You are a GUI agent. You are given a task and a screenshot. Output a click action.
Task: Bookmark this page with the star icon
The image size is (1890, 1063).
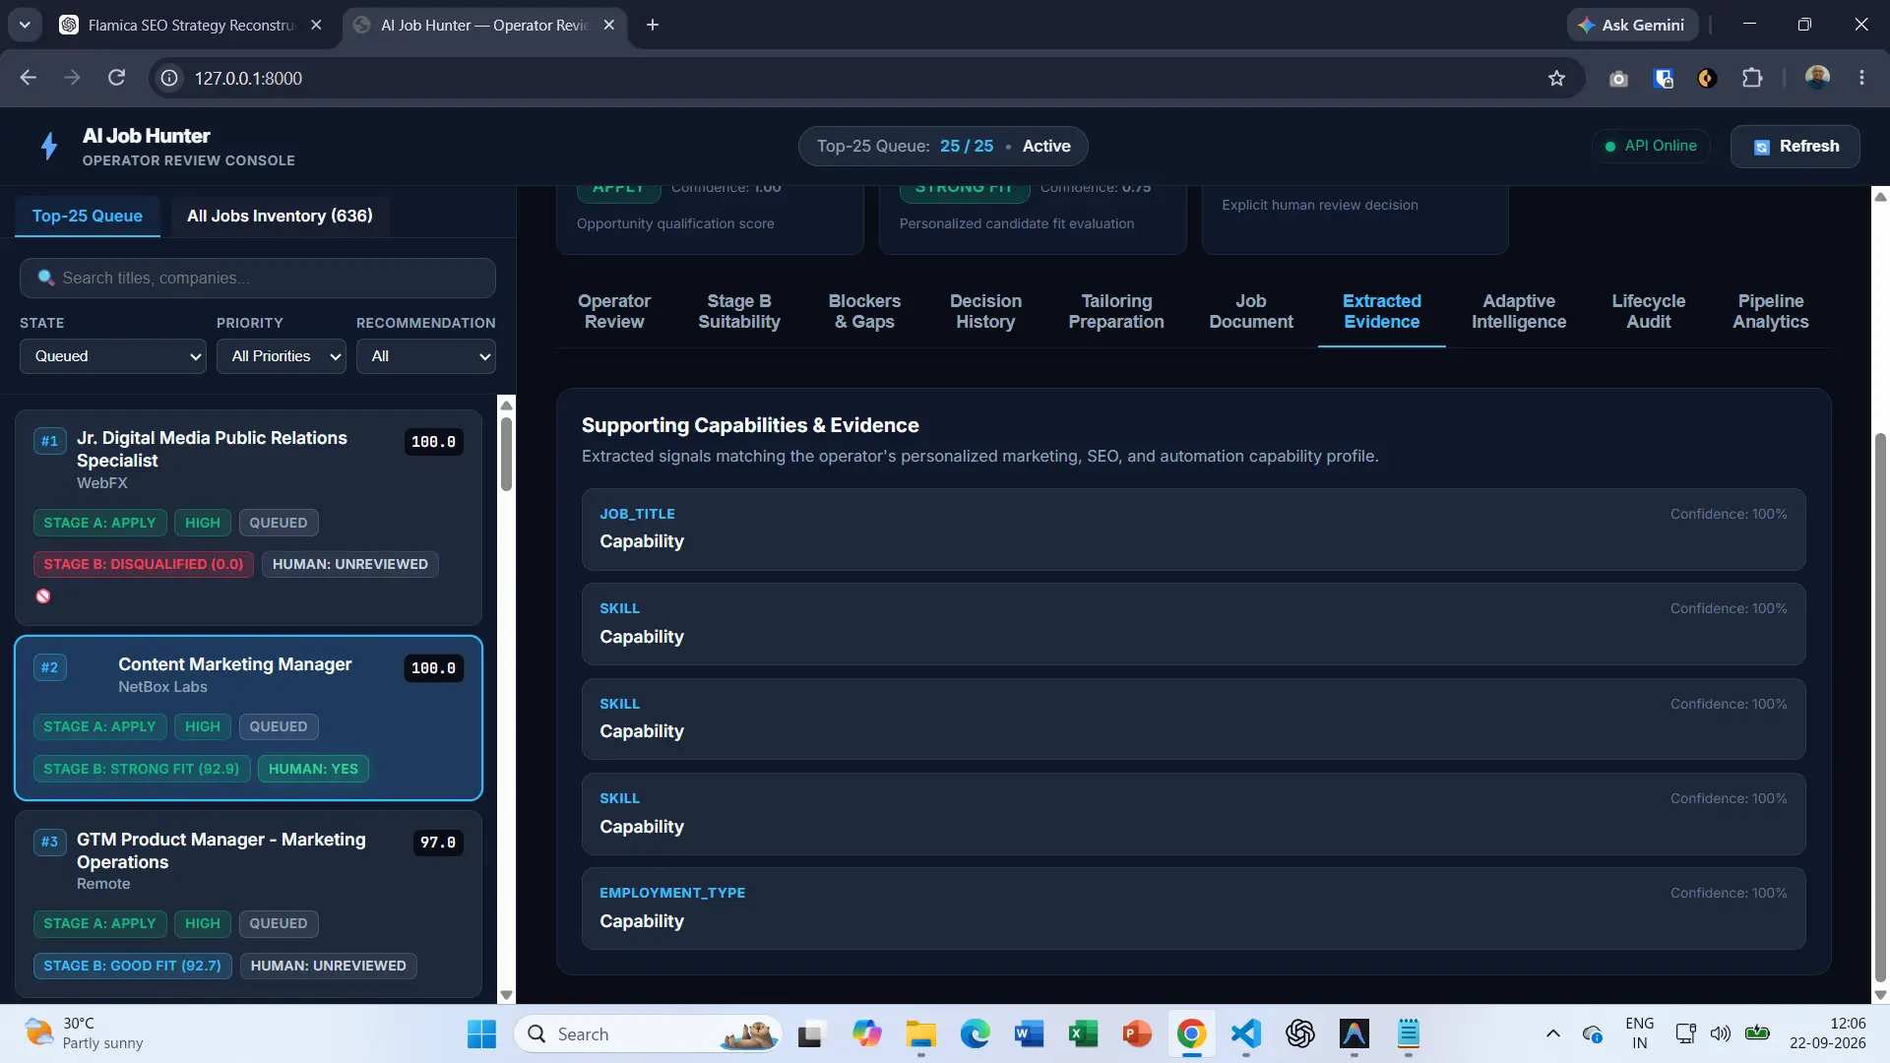pyautogui.click(x=1556, y=78)
